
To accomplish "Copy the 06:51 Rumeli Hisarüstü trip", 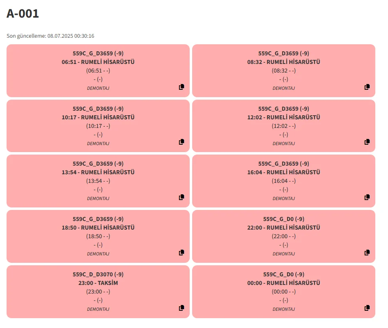I will pyautogui.click(x=182, y=87).
